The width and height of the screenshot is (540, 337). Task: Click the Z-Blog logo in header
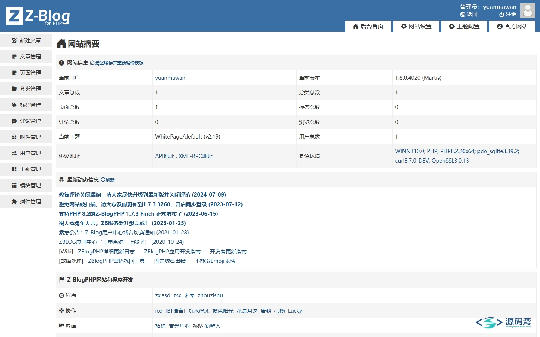tap(38, 16)
